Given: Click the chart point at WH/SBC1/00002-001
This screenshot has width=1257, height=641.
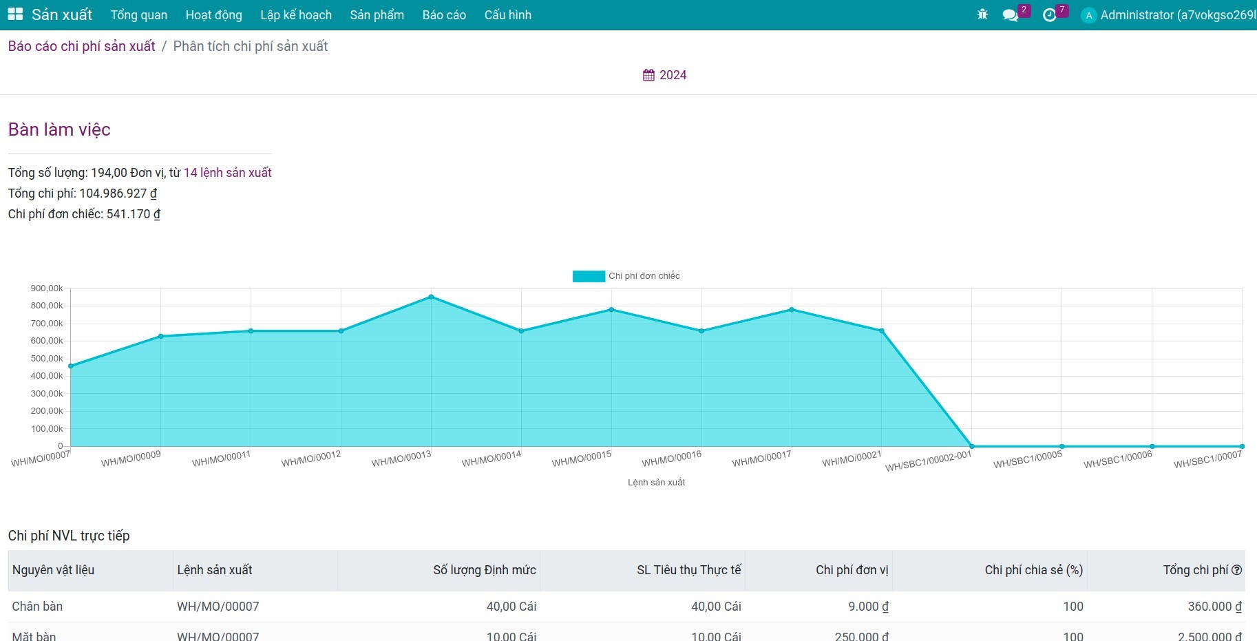Looking at the screenshot, I should point(972,447).
